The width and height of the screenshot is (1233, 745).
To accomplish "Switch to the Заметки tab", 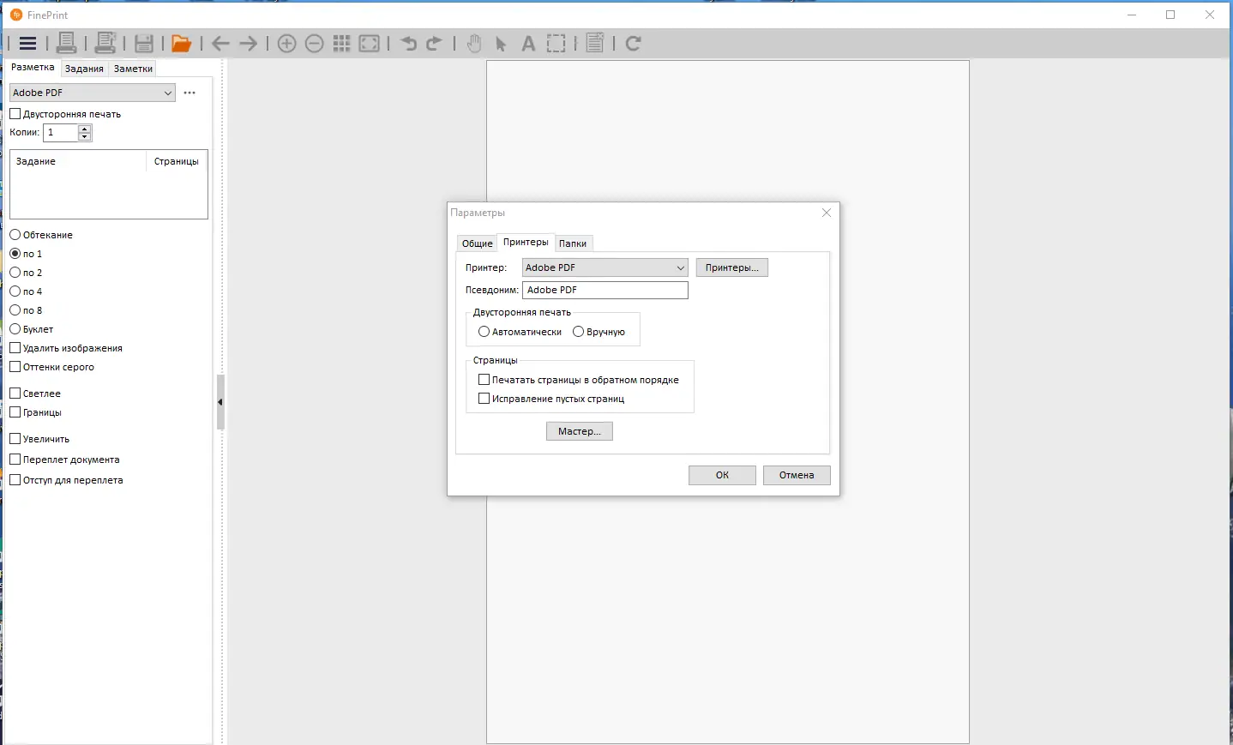I will 133,69.
